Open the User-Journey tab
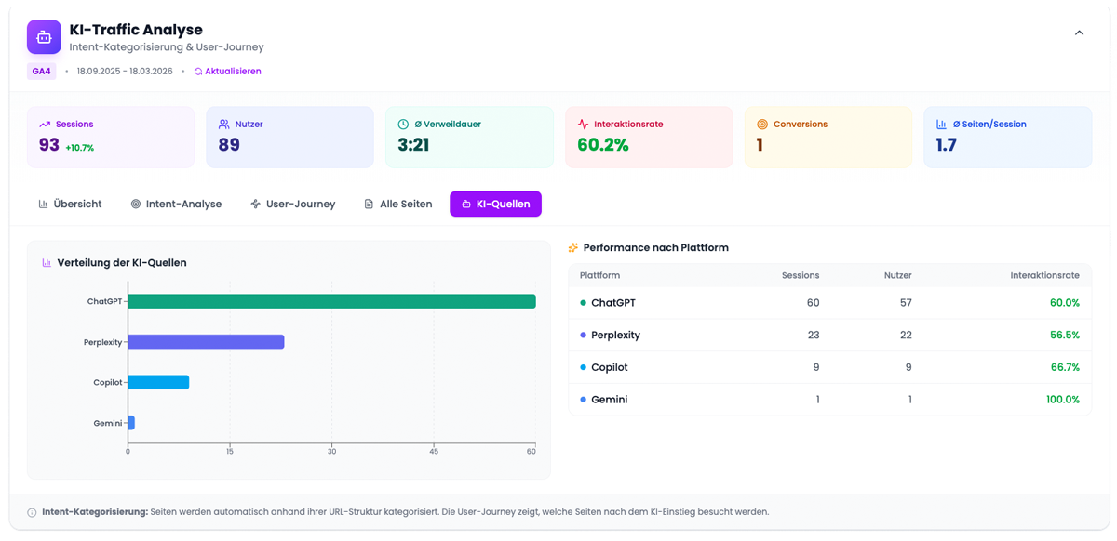 [x=293, y=204]
